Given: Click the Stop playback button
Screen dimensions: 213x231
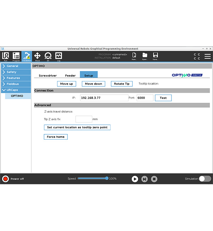Looking at the screenshot, I should pos(154,179).
